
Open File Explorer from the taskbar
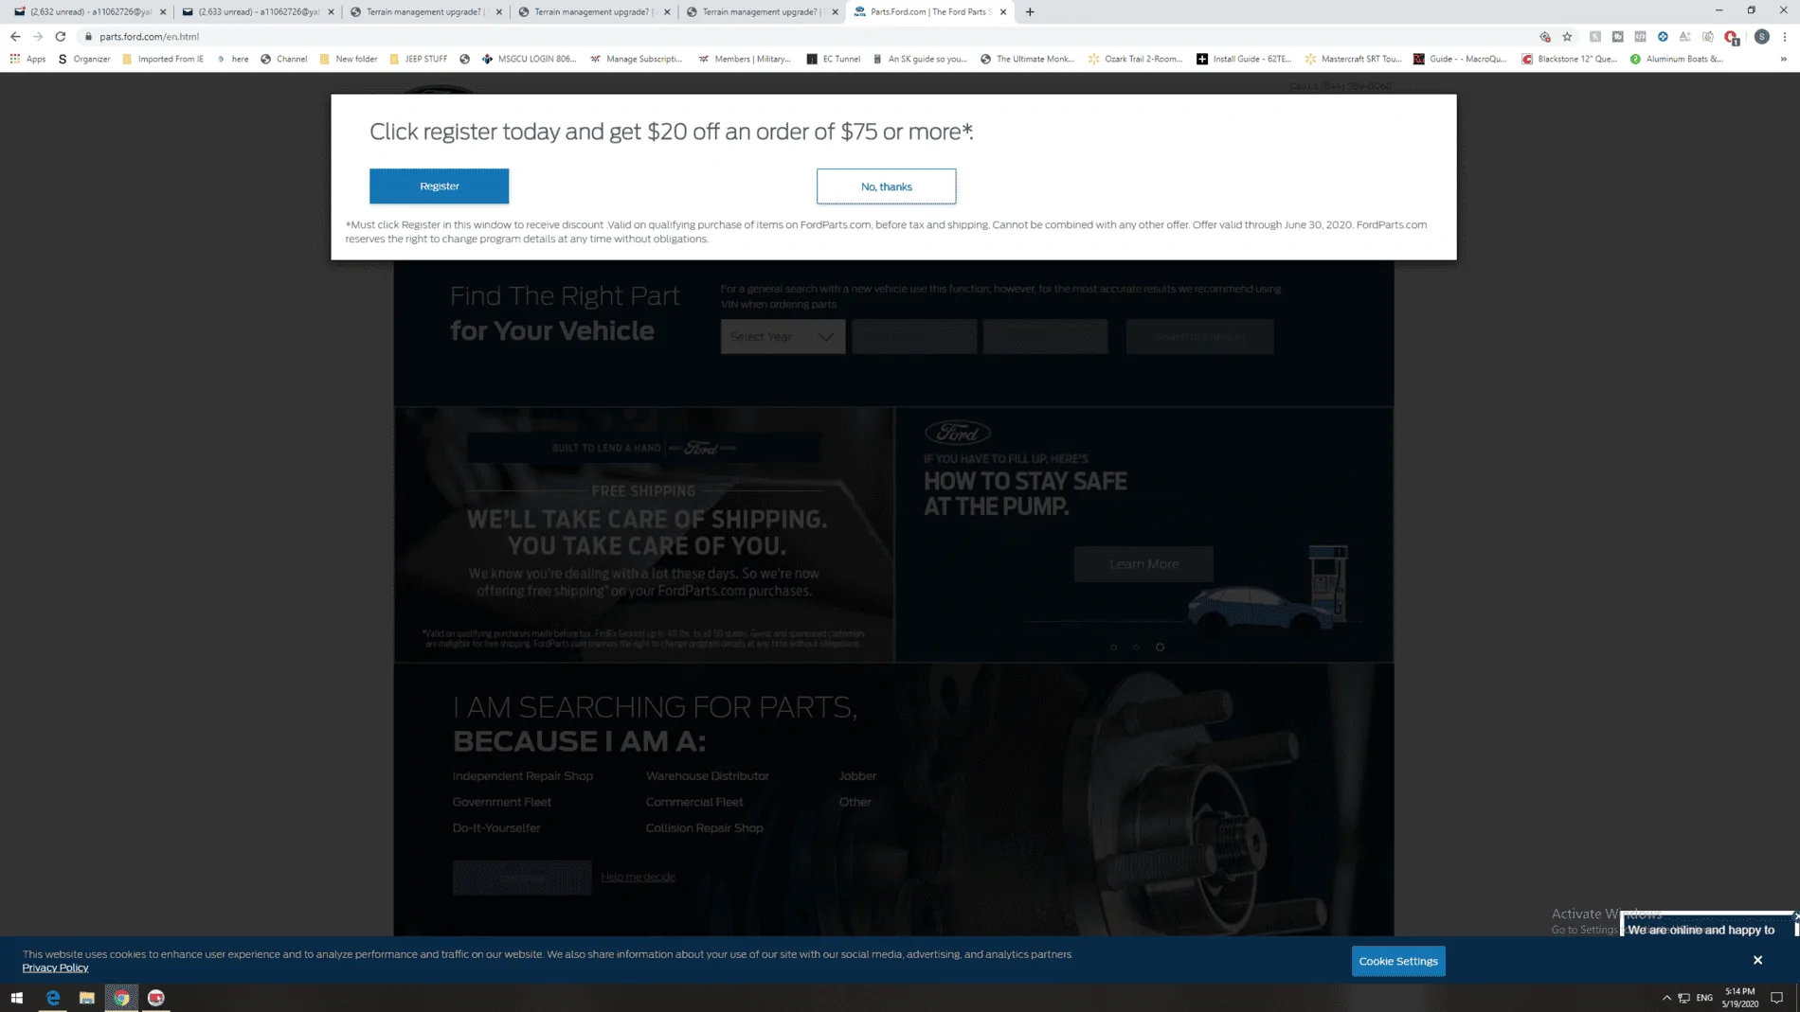point(87,998)
